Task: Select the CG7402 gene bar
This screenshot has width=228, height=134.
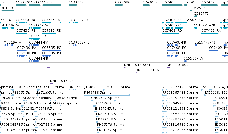Action: 210,5
